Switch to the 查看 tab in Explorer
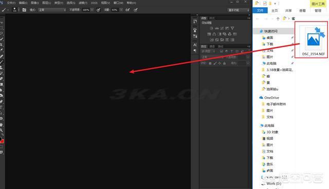329x189 pixels. coord(302,10)
